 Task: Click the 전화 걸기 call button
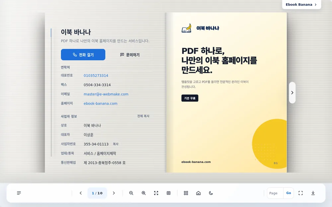coord(83,55)
